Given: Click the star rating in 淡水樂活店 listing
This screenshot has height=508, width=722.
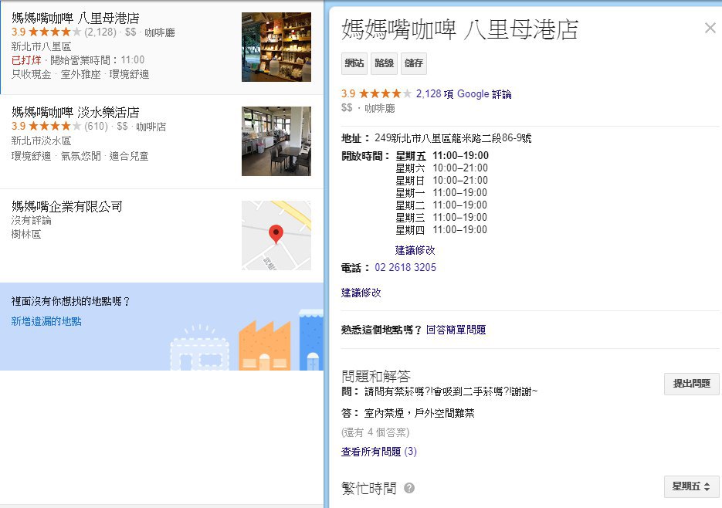Looking at the screenshot, I should (55, 126).
